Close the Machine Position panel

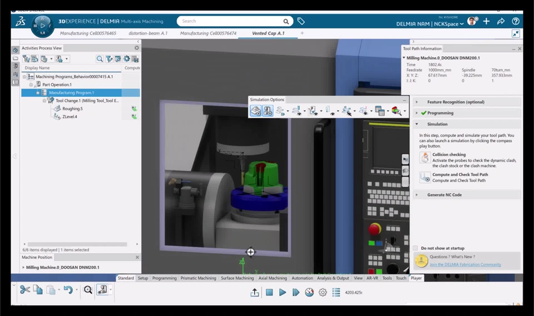(137, 258)
